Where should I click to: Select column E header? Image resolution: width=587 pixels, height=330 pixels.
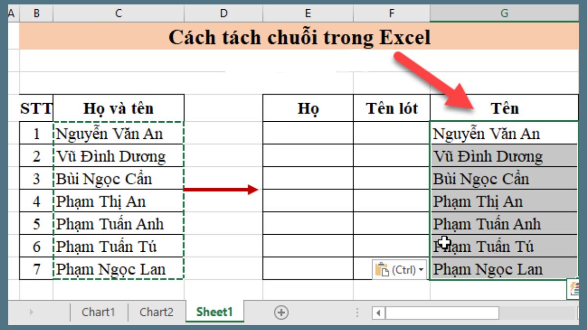click(308, 14)
